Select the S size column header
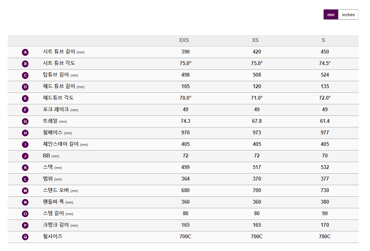 (323, 40)
